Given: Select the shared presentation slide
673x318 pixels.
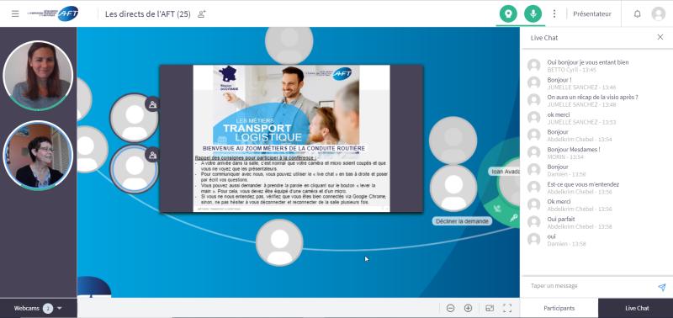Looking at the screenshot, I should pyautogui.click(x=291, y=138).
